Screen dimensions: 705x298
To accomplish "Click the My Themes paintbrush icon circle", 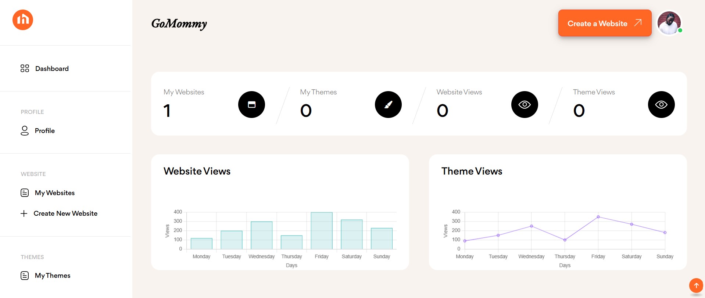I will coord(388,105).
